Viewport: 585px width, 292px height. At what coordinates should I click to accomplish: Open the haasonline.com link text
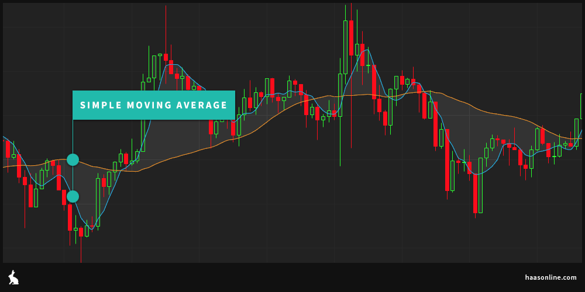tap(550, 277)
